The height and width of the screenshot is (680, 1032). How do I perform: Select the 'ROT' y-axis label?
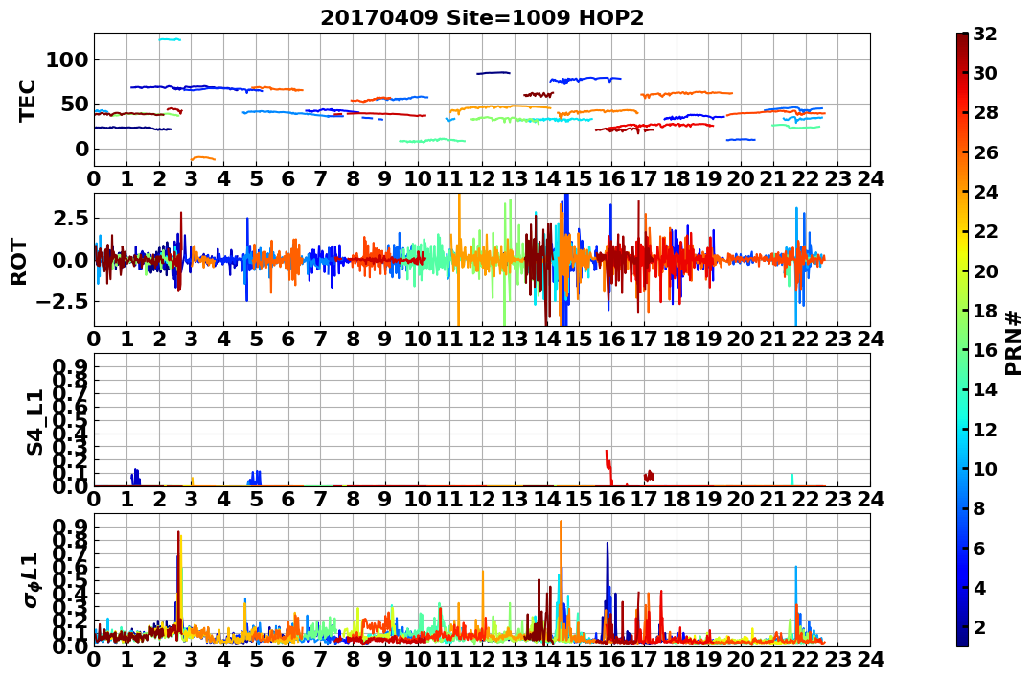(19, 262)
